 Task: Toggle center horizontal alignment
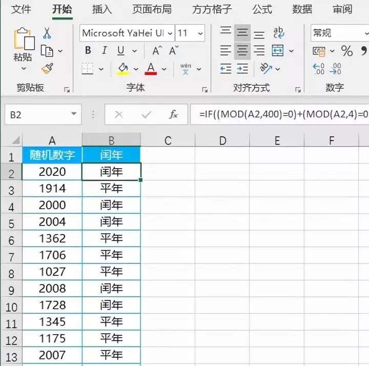coord(242,51)
